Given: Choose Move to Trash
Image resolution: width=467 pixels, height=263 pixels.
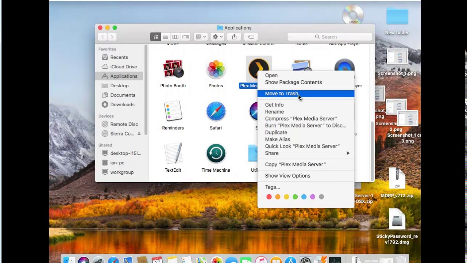Looking at the screenshot, I should (306, 94).
